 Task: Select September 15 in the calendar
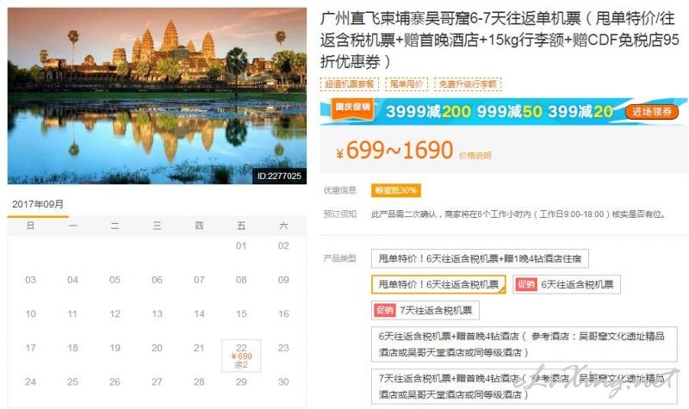point(241,313)
